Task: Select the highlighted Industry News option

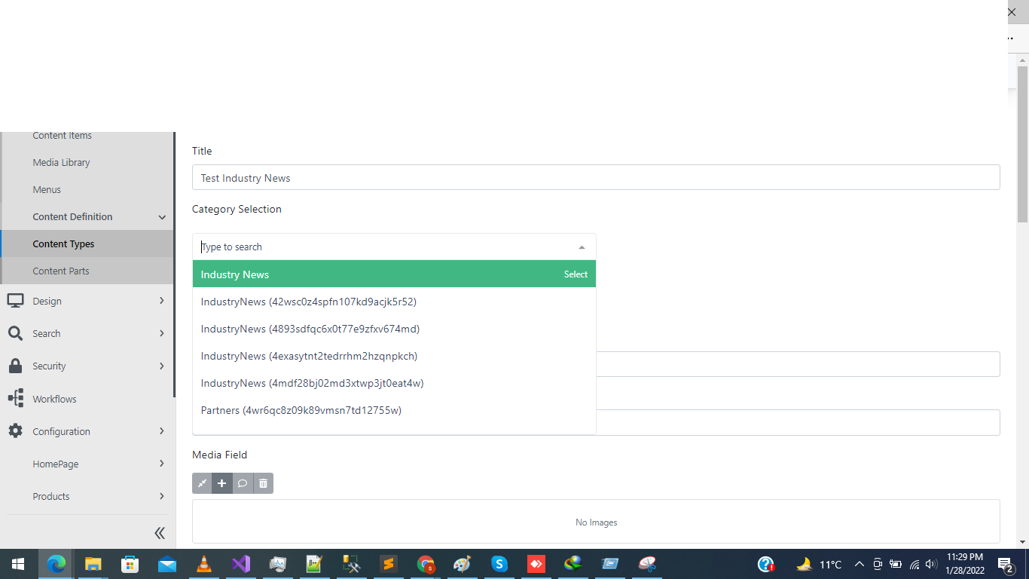Action: click(x=394, y=274)
